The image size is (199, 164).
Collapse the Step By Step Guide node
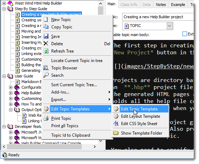click(4, 9)
